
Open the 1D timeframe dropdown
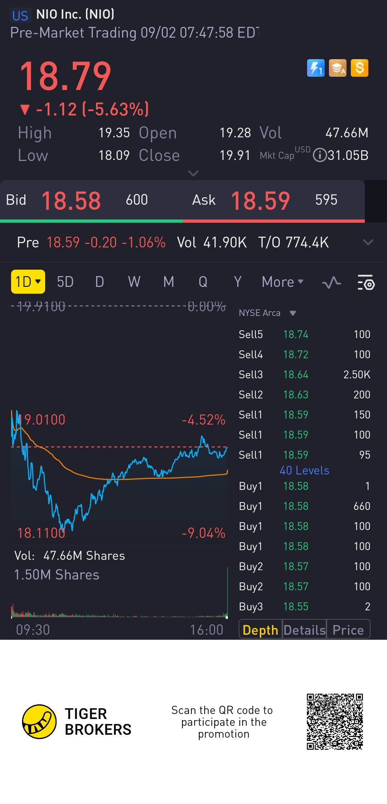coord(28,282)
